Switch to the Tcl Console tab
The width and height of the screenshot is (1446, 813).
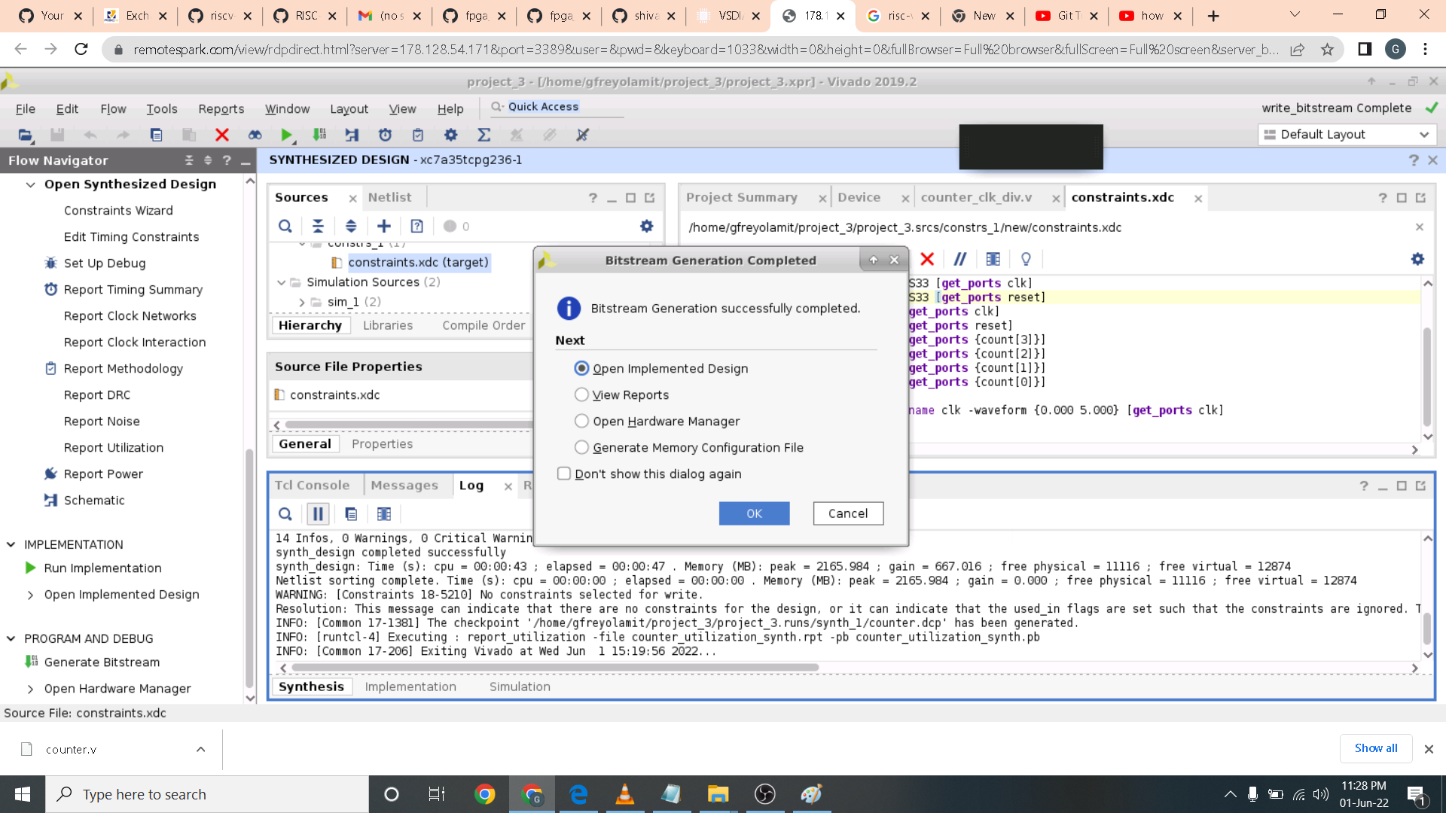313,486
